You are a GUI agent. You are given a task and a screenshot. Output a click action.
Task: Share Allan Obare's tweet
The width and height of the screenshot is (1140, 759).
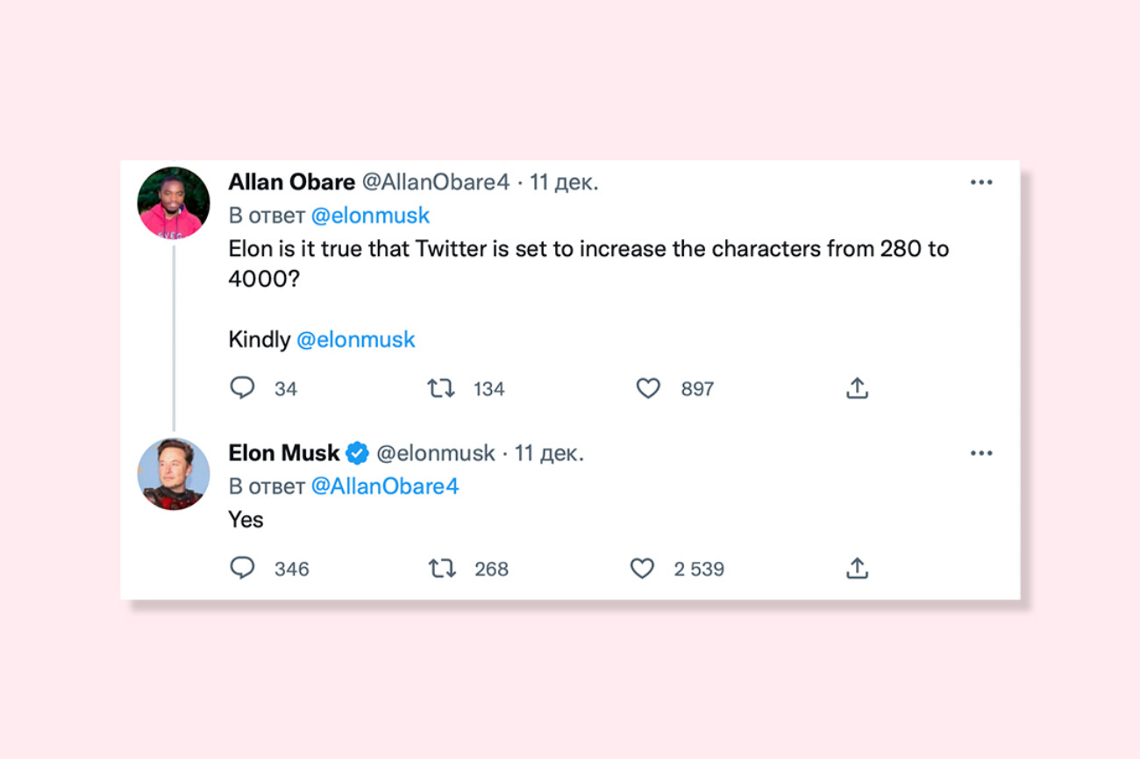858,387
